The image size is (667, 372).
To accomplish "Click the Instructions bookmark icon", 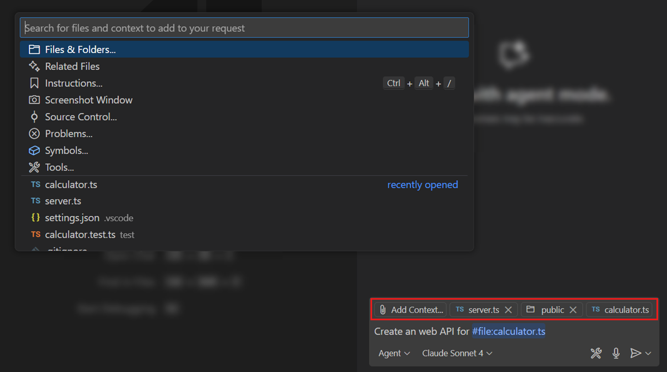I will (x=34, y=83).
